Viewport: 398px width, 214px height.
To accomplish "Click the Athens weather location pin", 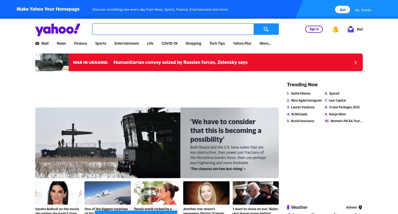I will click(360, 208).
